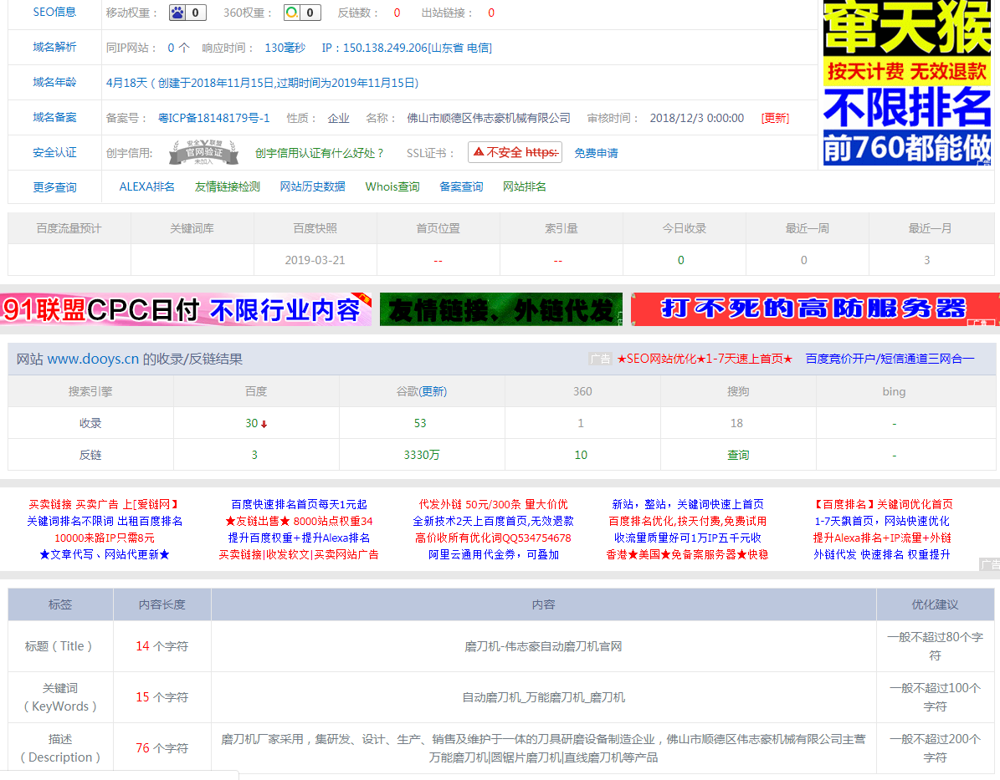Click 代发外链 50元/300条 量大价优 ad

[493, 505]
